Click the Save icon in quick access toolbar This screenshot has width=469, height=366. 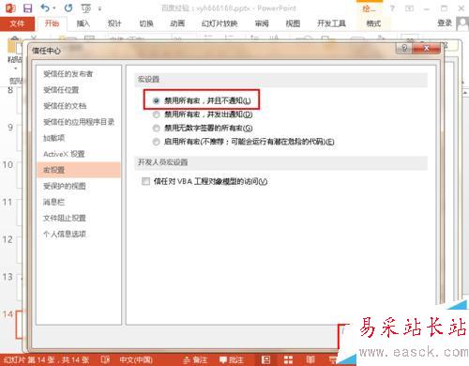pyautogui.click(x=27, y=8)
